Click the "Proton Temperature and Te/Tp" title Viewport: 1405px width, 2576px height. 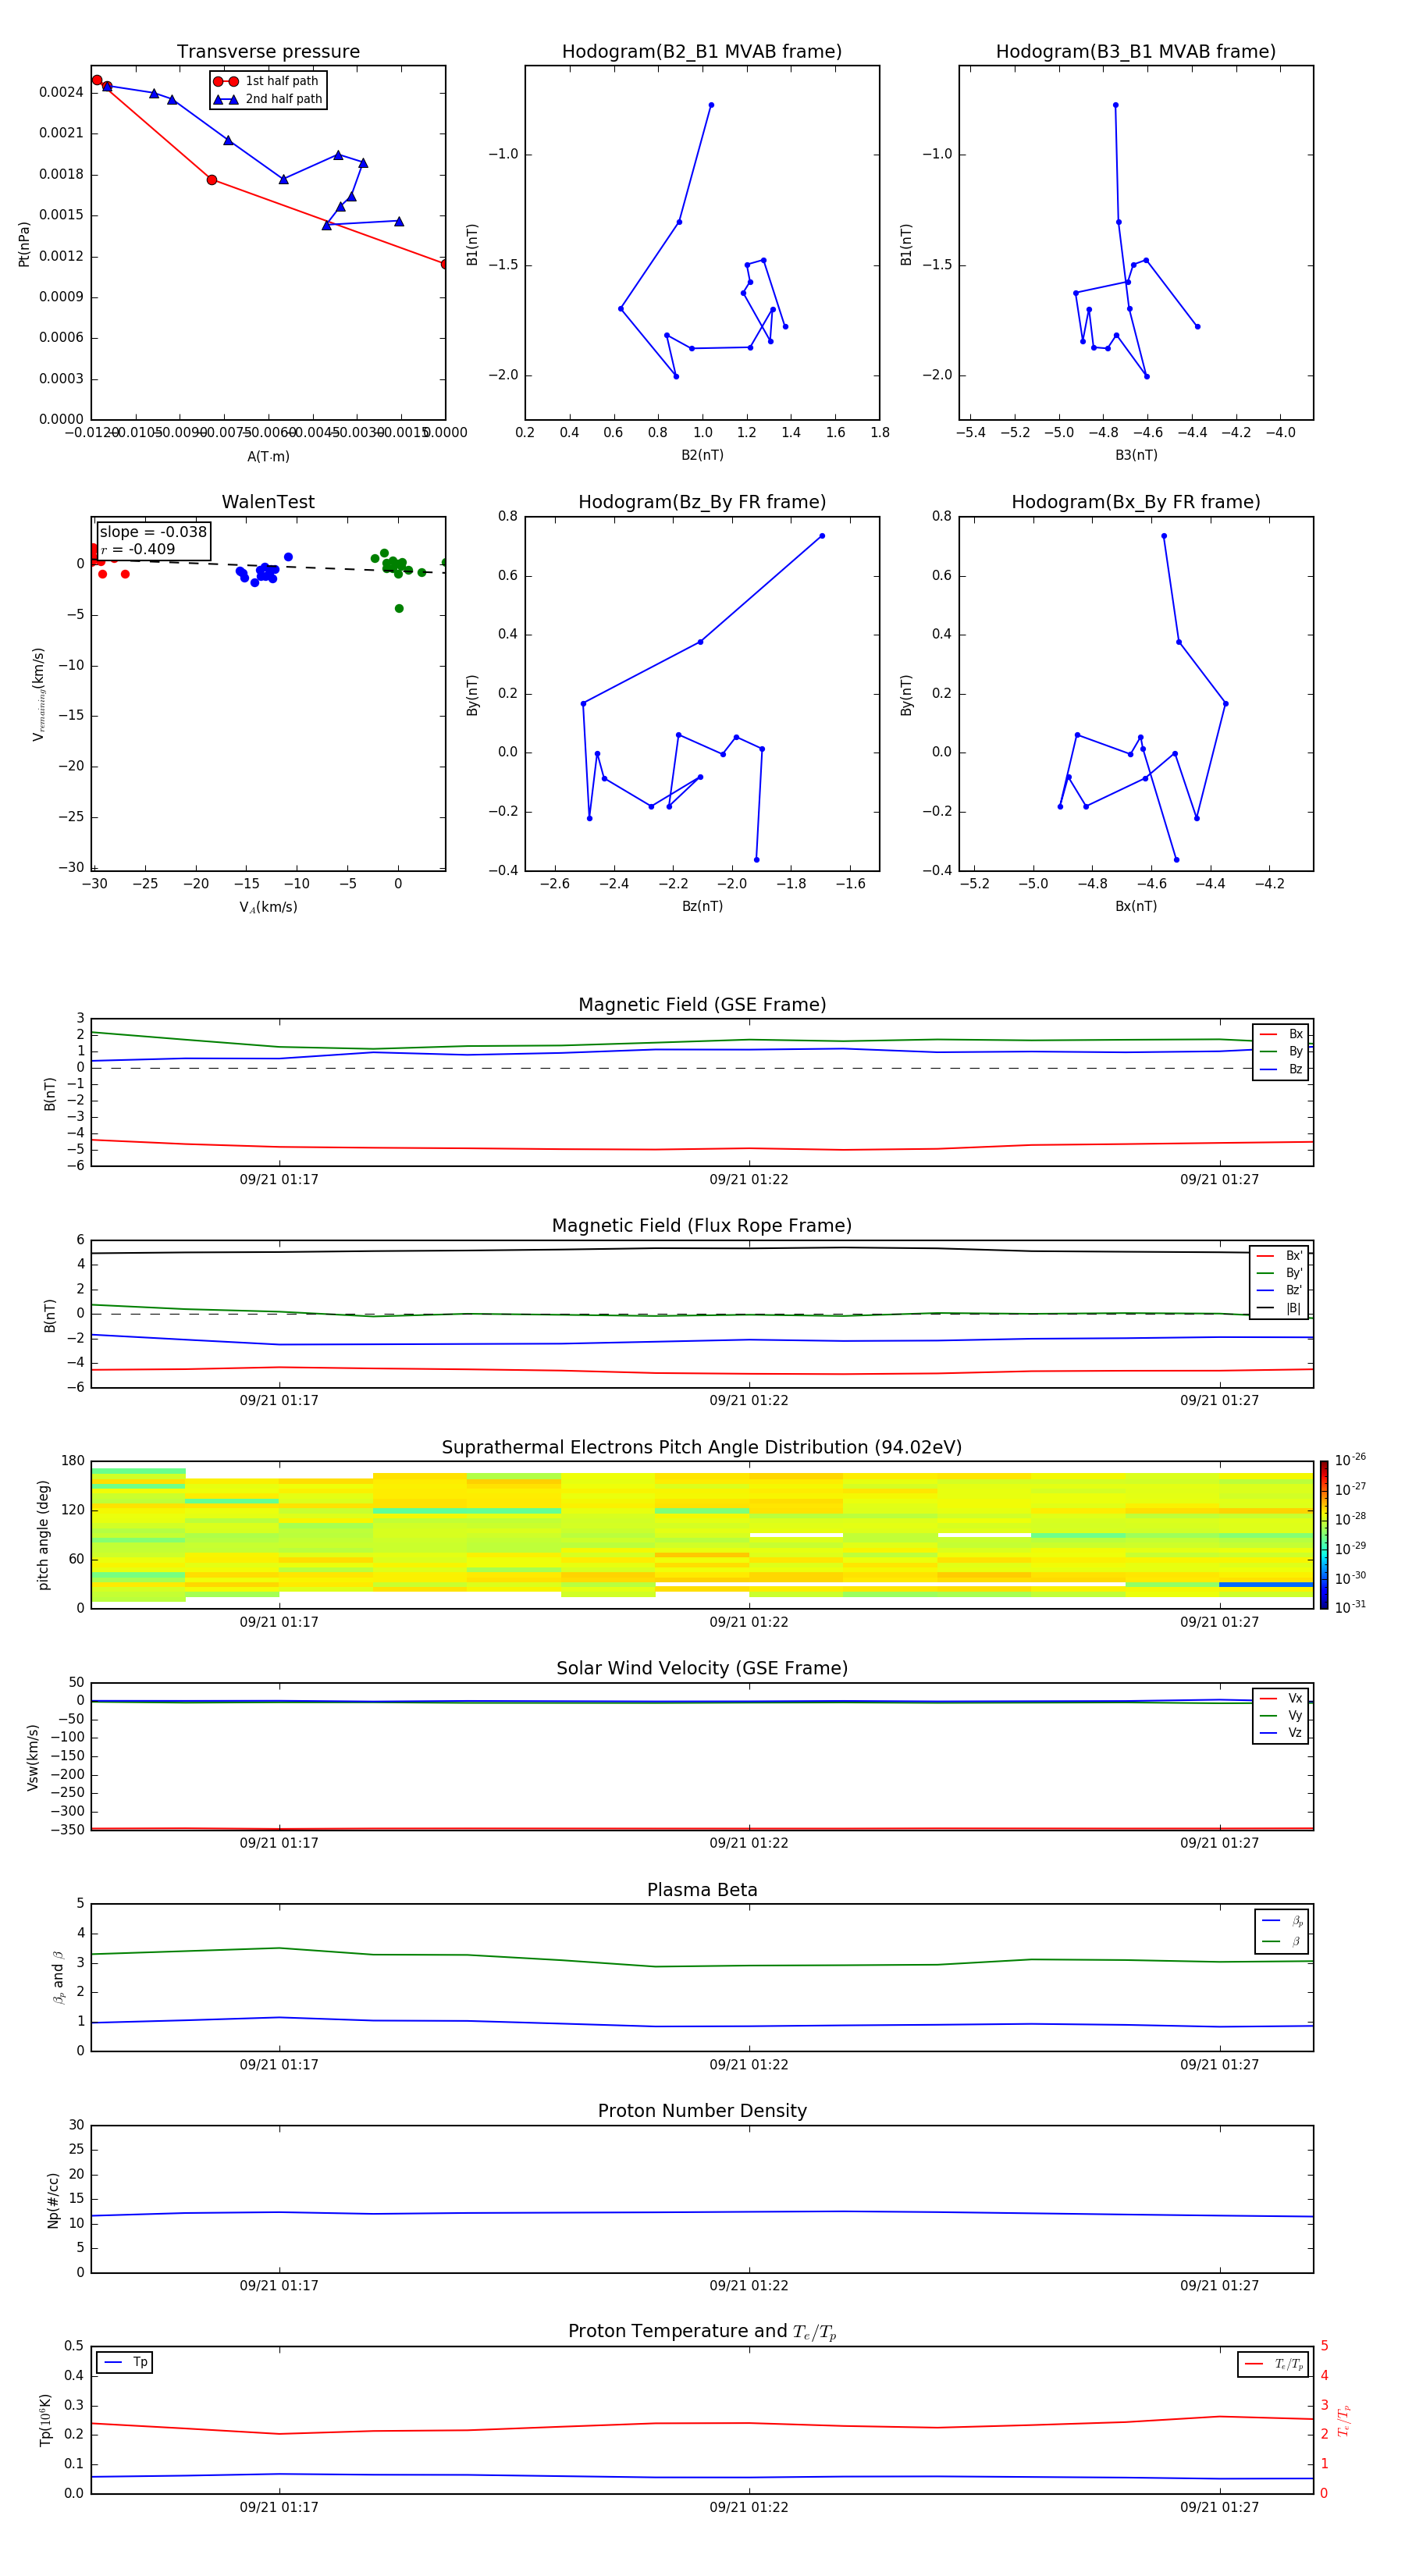(x=702, y=2332)
